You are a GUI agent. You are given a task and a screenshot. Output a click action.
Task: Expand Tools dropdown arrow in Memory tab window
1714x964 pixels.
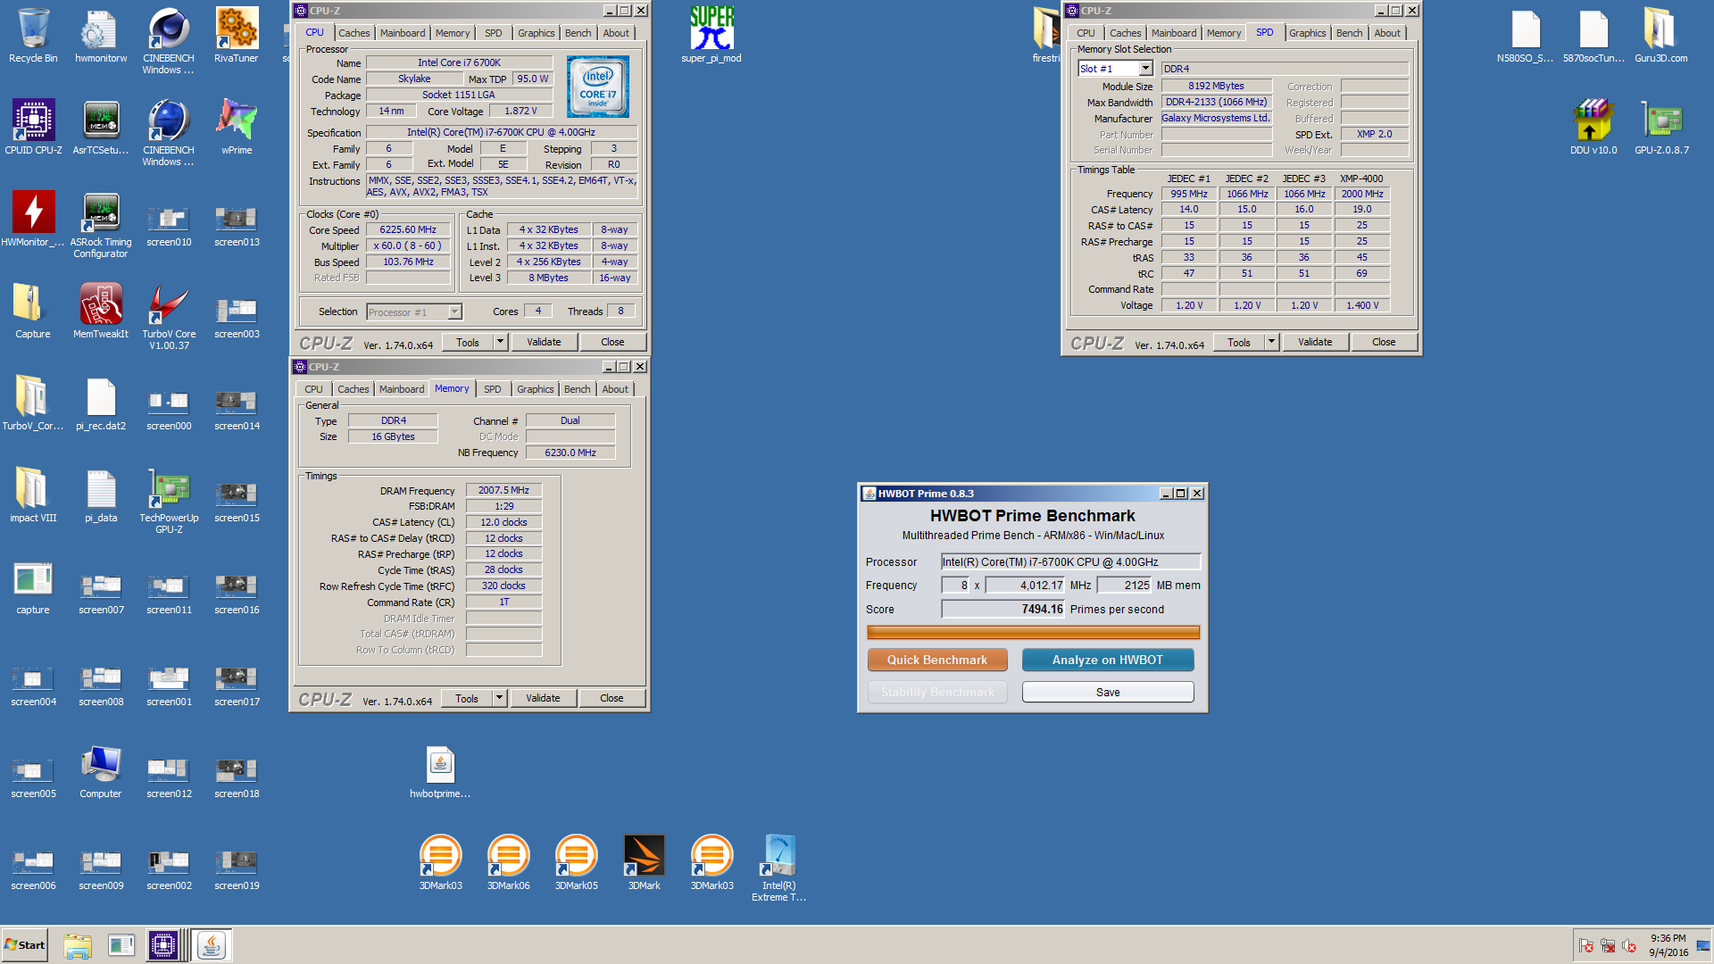tap(499, 698)
